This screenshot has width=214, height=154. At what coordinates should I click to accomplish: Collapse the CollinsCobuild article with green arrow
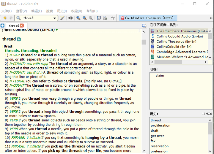coord(57,30)
